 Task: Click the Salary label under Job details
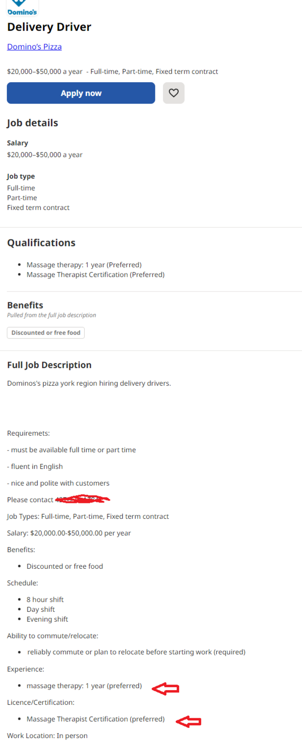click(x=18, y=143)
